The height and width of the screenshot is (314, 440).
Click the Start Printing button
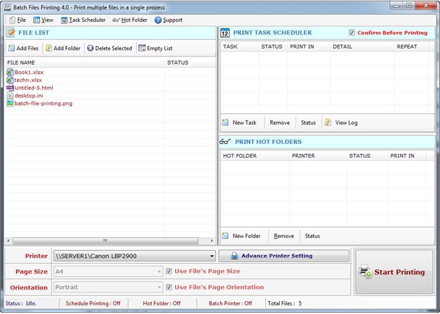(x=393, y=272)
